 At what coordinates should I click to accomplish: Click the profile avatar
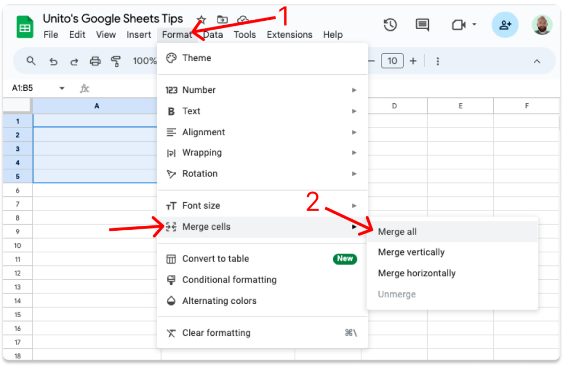(542, 25)
